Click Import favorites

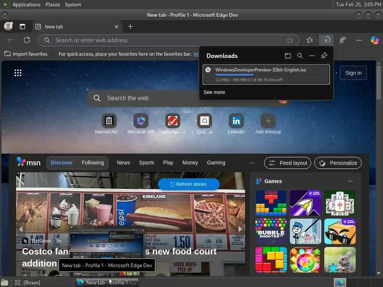coord(26,54)
